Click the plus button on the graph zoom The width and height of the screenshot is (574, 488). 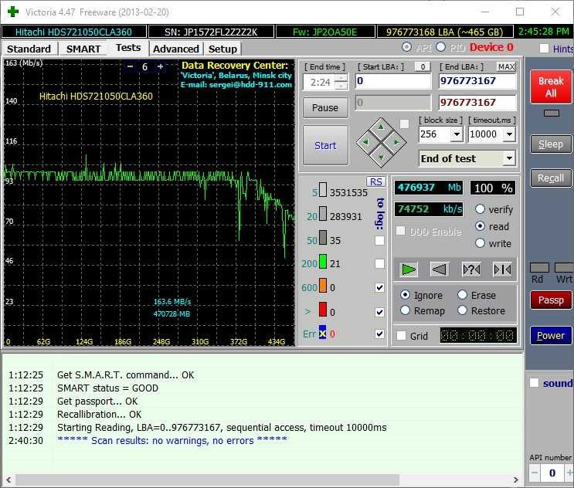coord(161,66)
